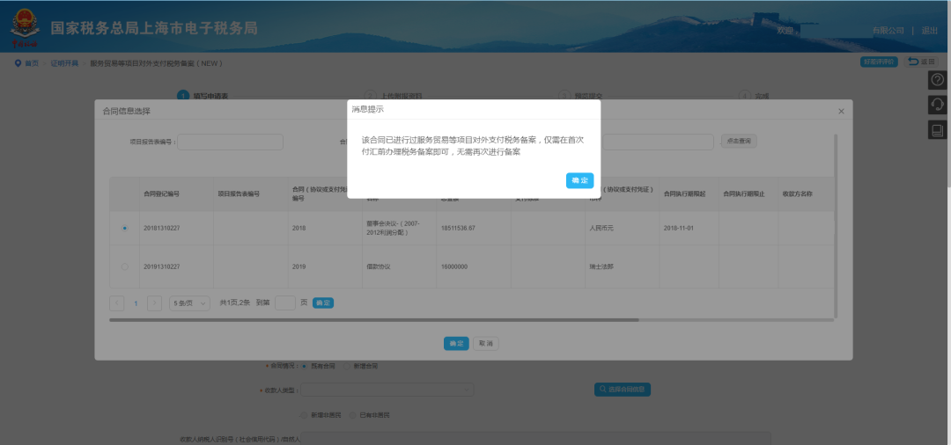Click the home location pin icon
951x445 pixels.
point(18,63)
